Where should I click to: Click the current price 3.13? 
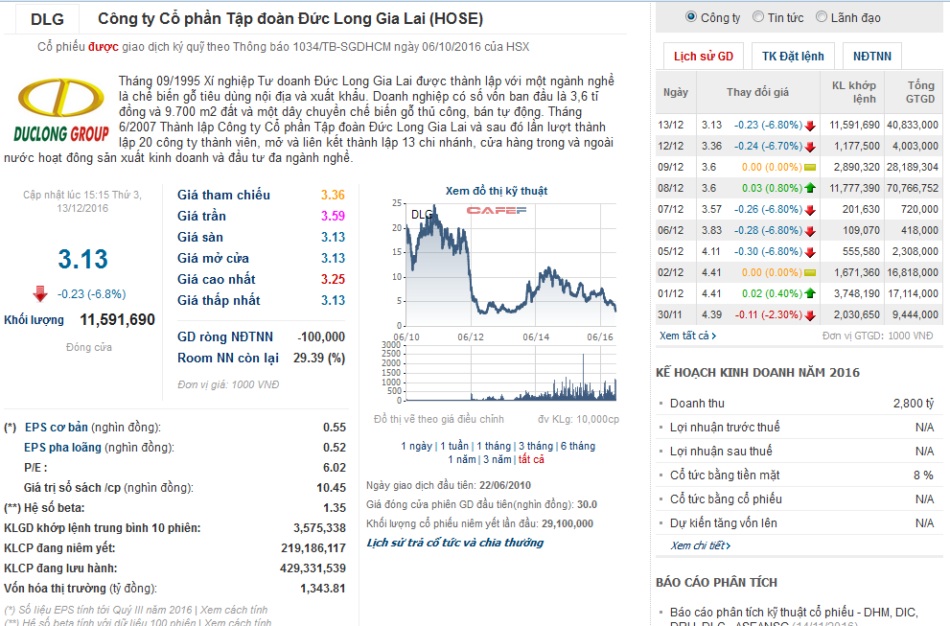[83, 260]
